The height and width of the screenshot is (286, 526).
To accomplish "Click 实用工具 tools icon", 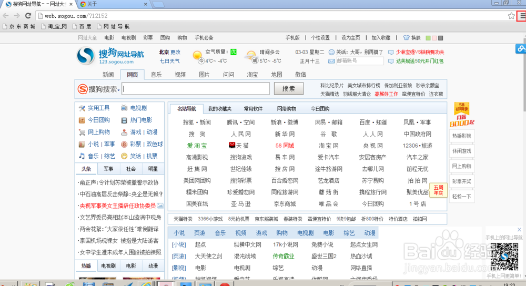I will (82, 108).
